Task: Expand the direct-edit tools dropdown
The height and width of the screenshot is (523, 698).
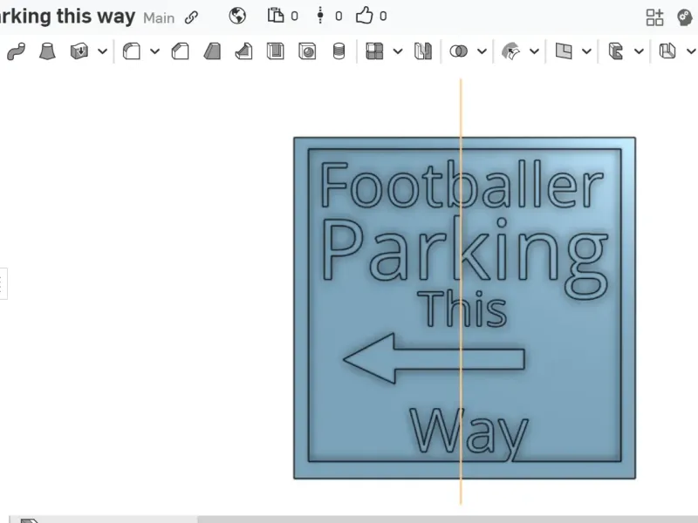Action: pos(534,51)
